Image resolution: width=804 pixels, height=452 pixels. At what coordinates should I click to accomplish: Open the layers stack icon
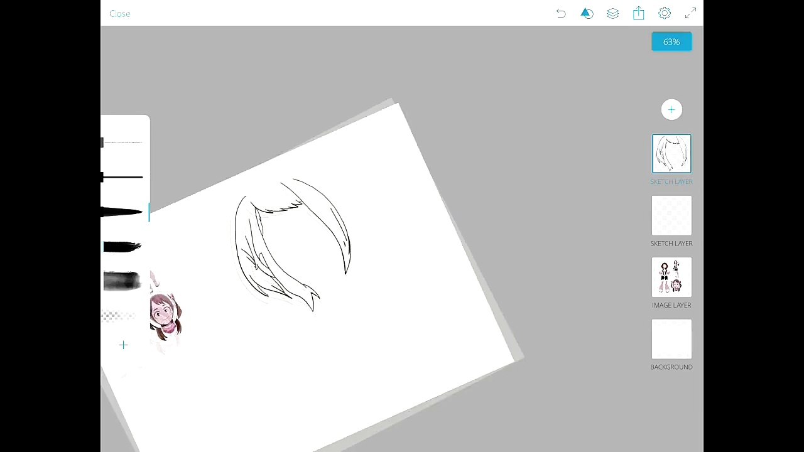point(612,13)
